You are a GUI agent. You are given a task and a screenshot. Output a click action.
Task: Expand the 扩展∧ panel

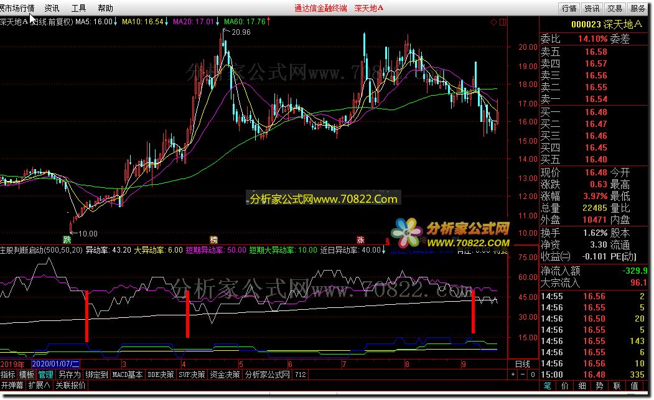point(39,385)
